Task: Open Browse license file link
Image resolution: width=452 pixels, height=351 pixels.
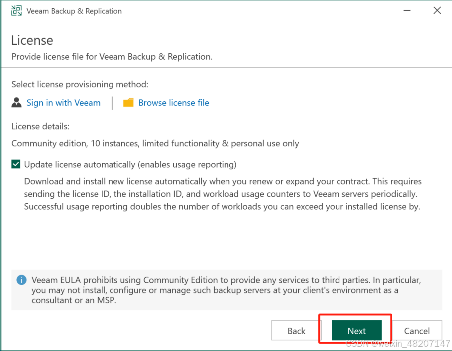Action: [174, 103]
